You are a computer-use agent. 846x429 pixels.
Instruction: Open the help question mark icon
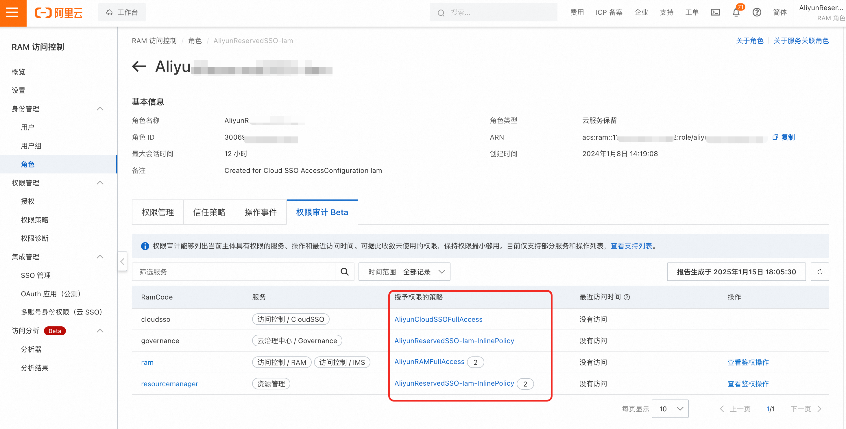click(x=757, y=12)
